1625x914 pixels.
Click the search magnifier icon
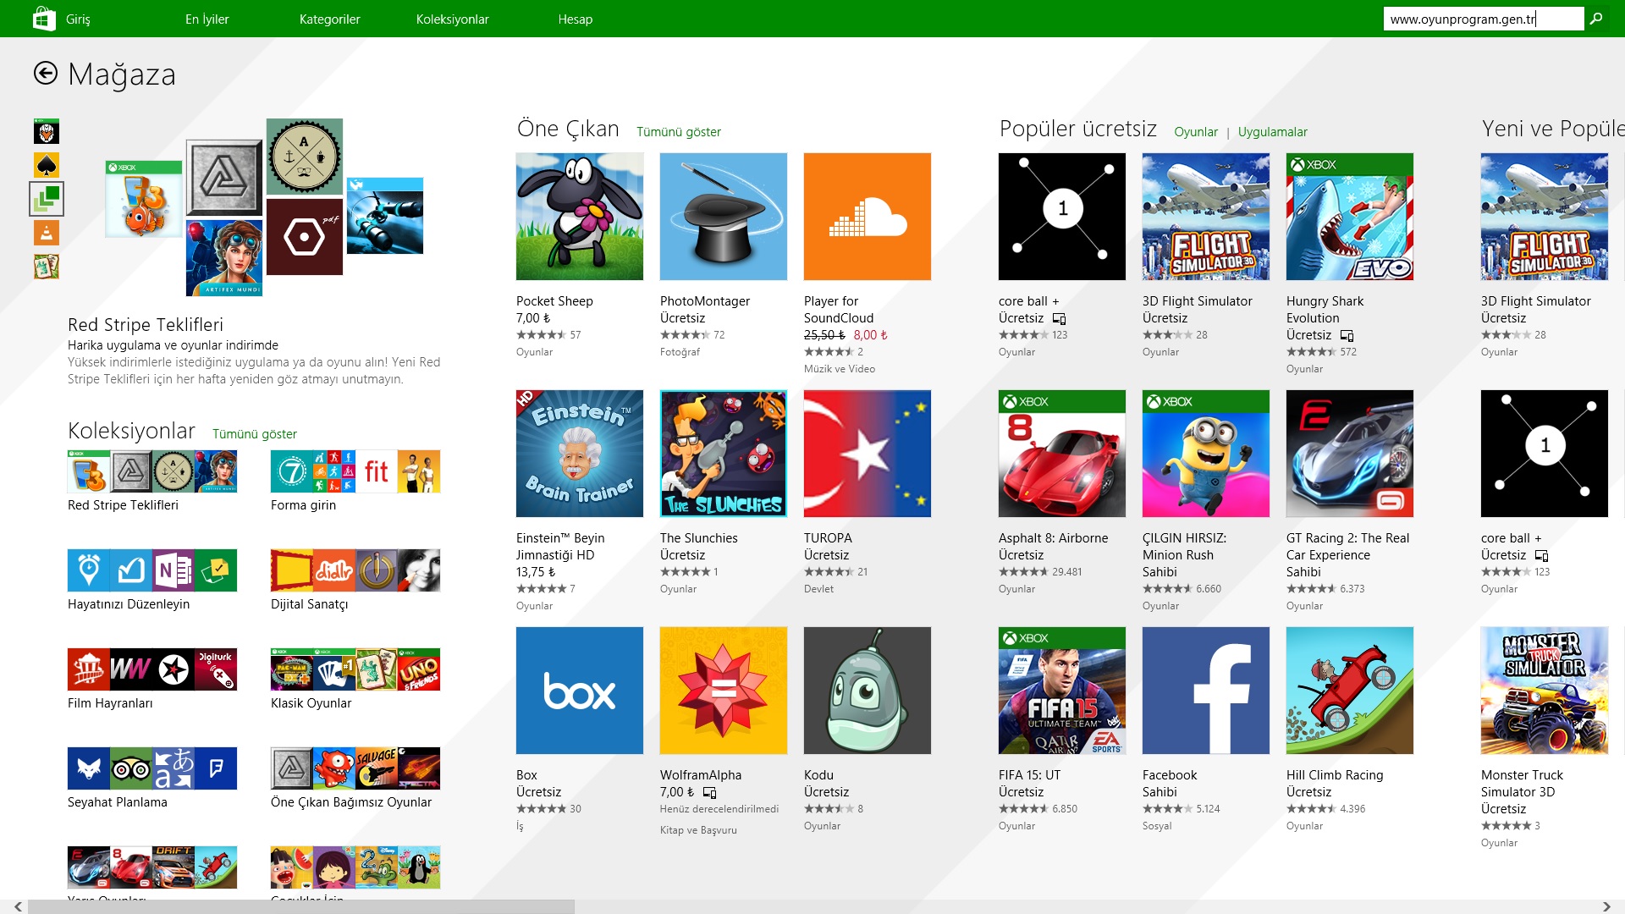[x=1596, y=19]
